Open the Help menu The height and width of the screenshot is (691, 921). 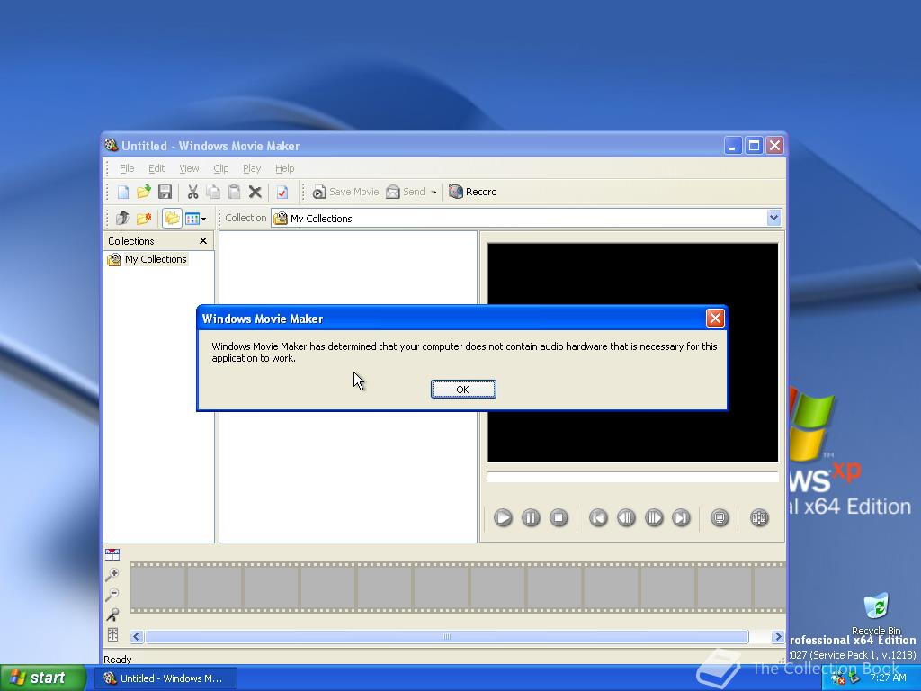pyautogui.click(x=284, y=168)
